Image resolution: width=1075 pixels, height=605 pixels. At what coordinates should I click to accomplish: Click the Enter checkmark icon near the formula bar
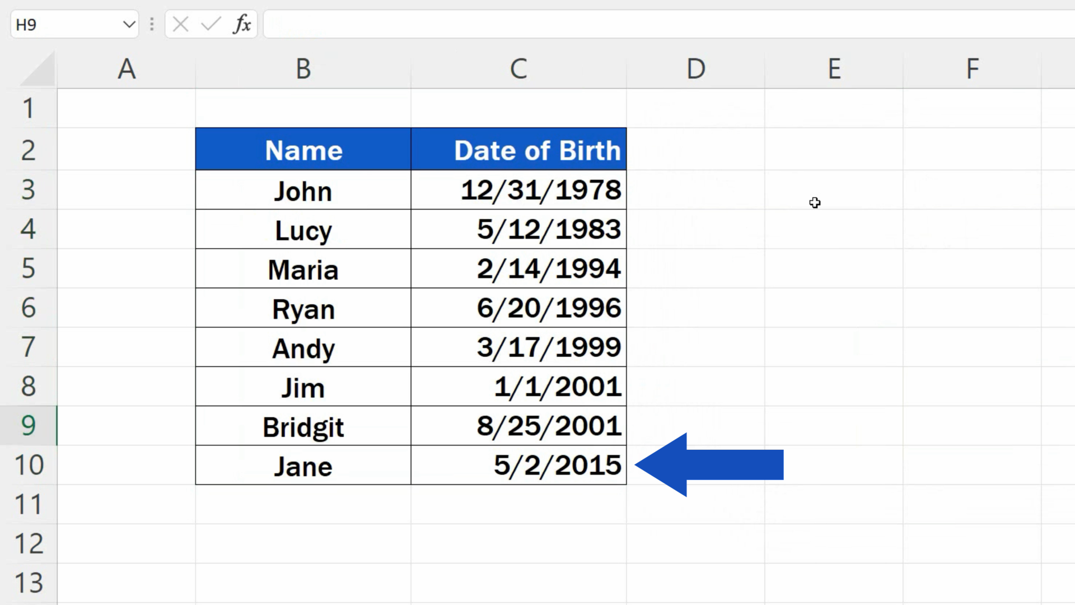210,24
